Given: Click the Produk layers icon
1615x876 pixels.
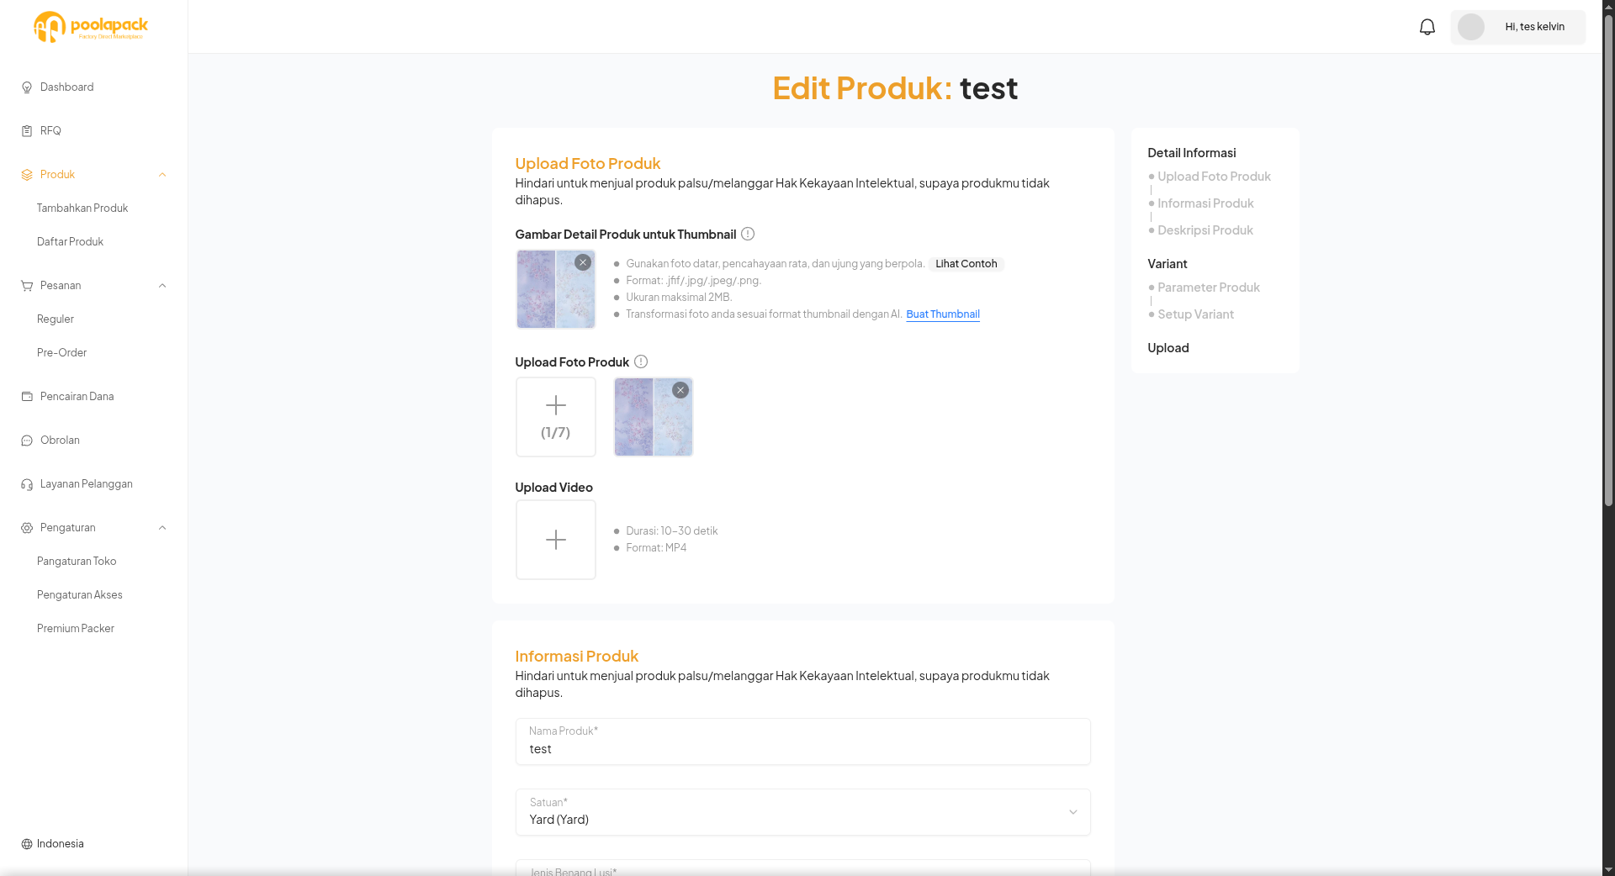Looking at the screenshot, I should (27, 175).
